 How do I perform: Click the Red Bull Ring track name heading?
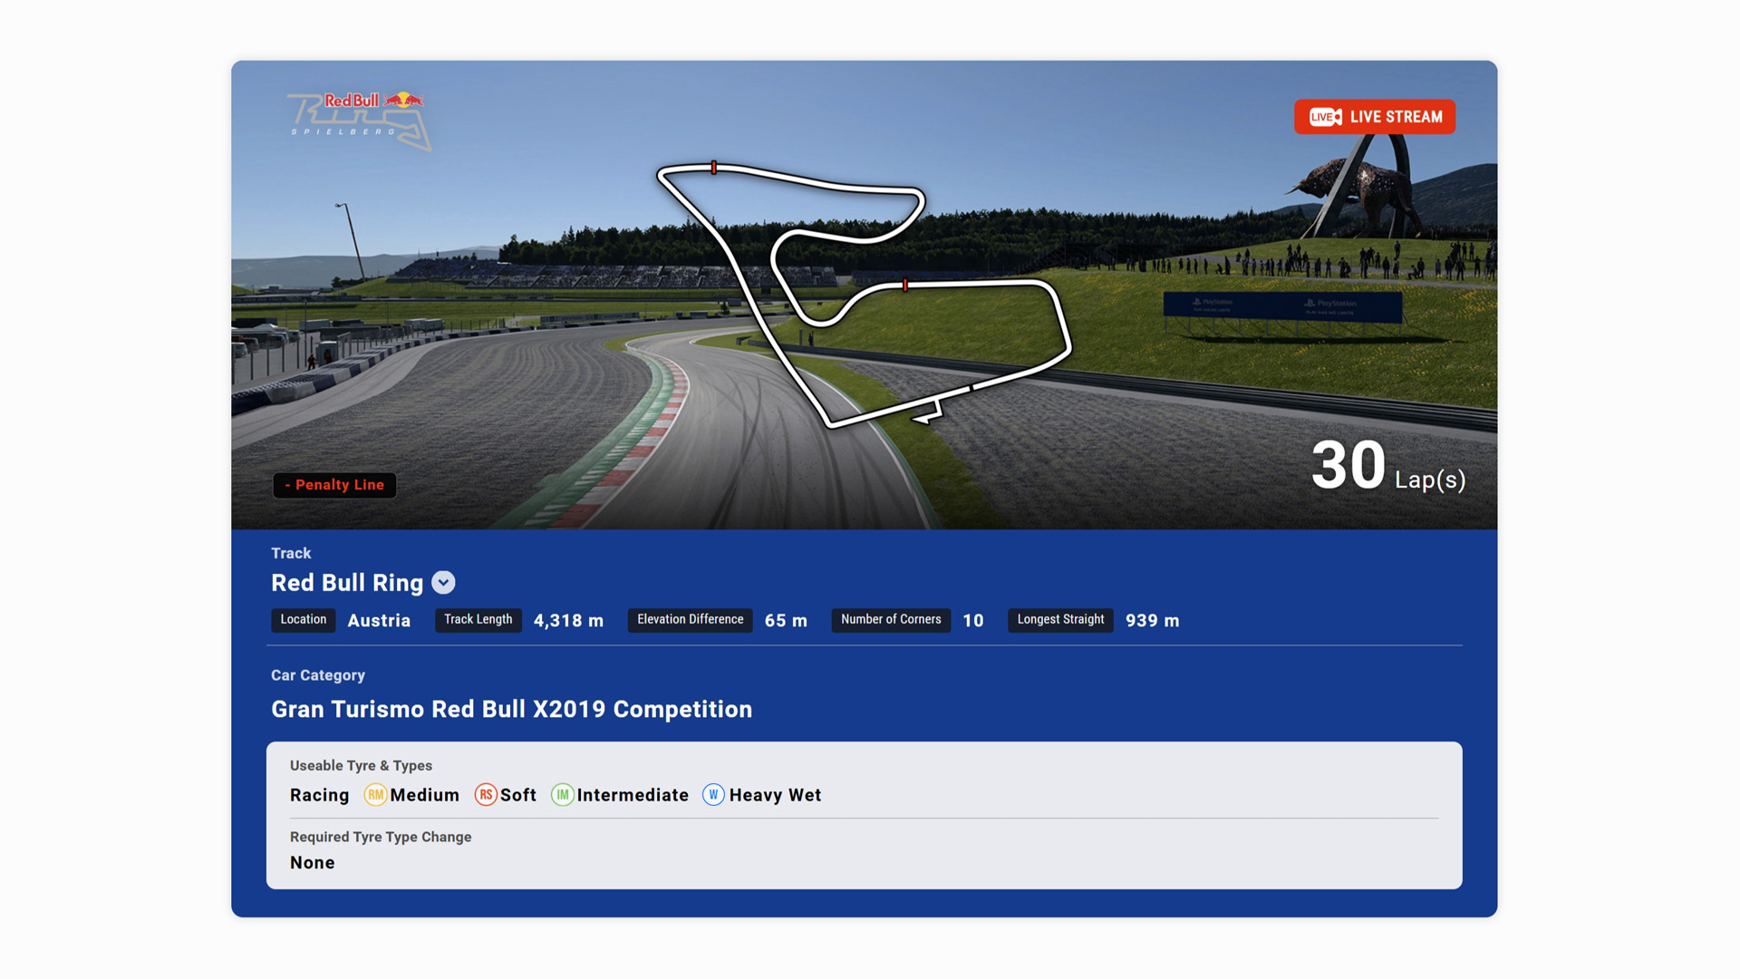(347, 583)
